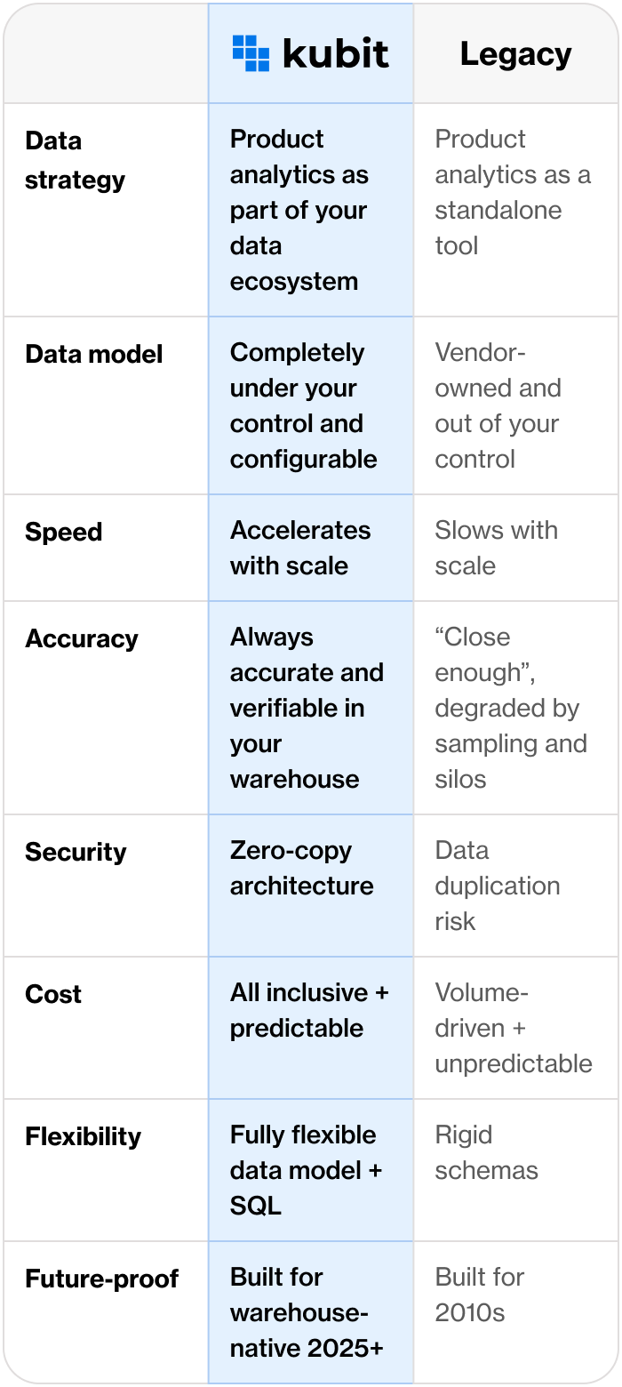
Task: Click the blue kubit logo icon
Action: tap(251, 53)
